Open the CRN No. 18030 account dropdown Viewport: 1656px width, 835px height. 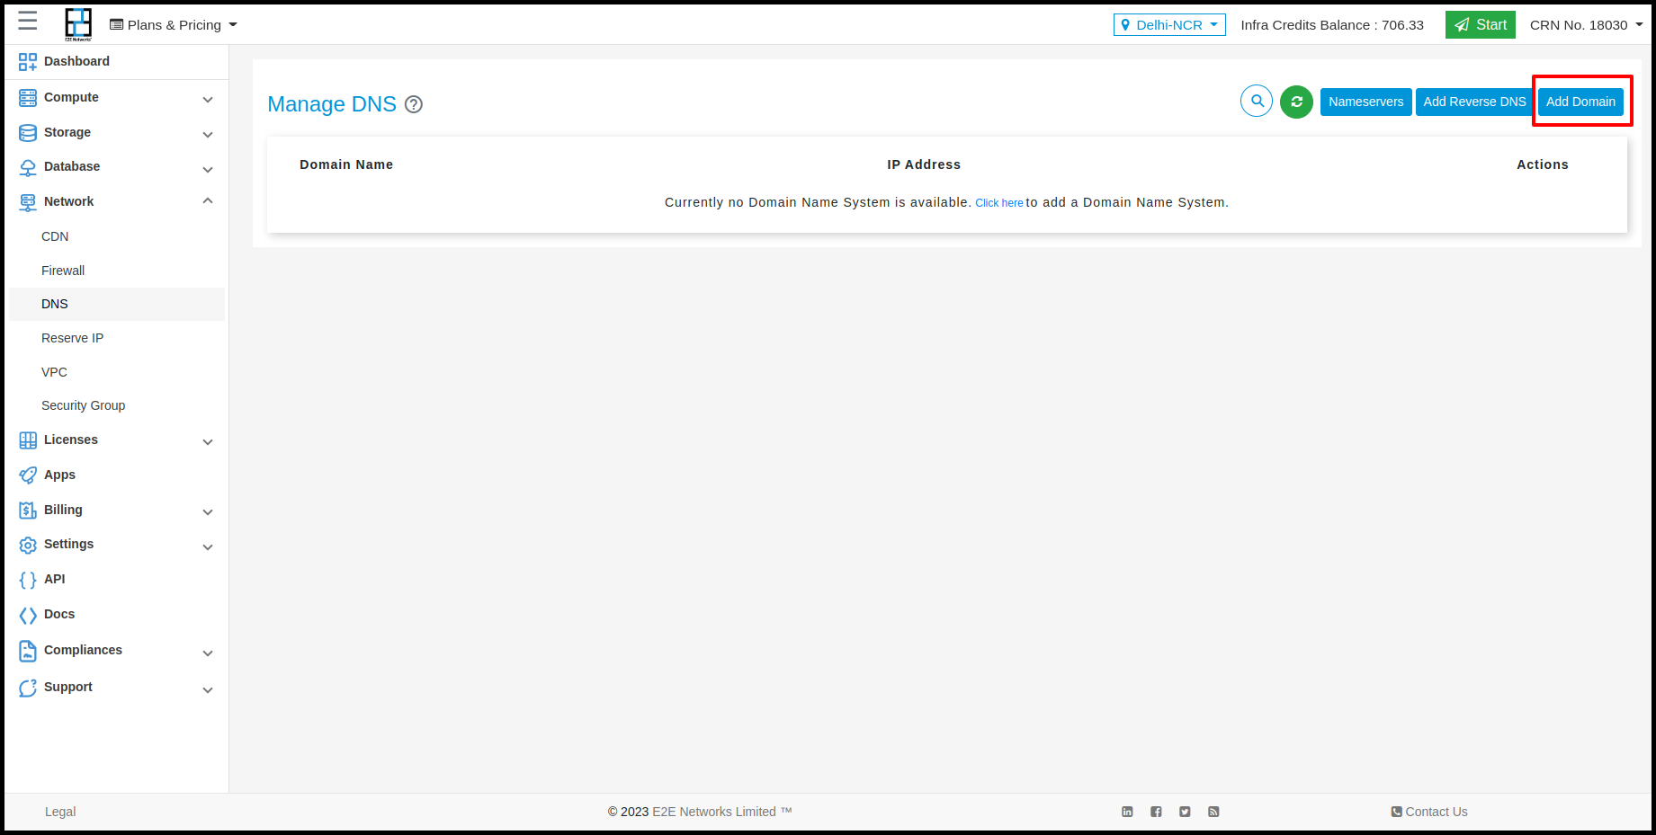pos(1586,25)
